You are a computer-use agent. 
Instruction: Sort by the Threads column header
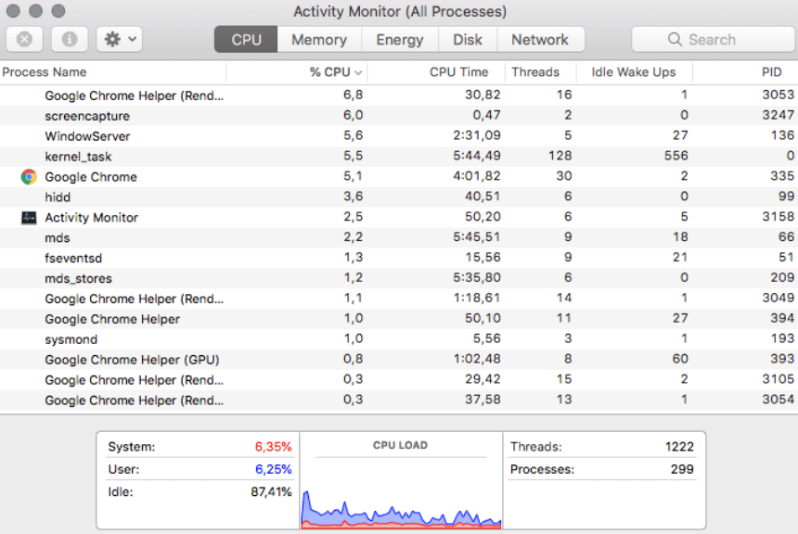point(540,72)
